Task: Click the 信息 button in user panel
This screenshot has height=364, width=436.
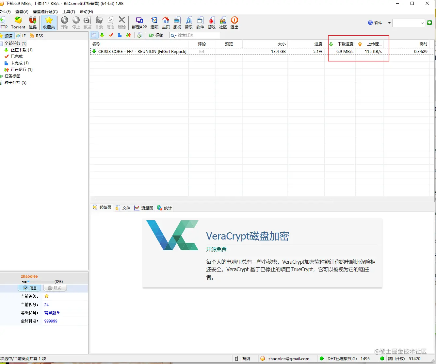Action: tap(29, 288)
